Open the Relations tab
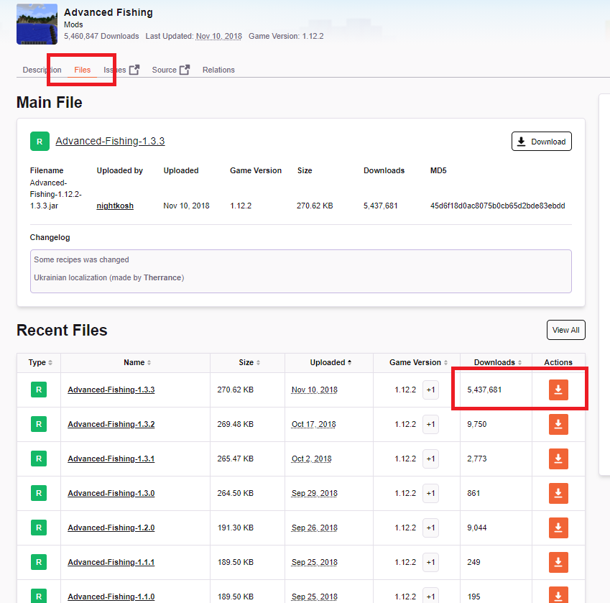This screenshot has height=603, width=610. click(218, 70)
